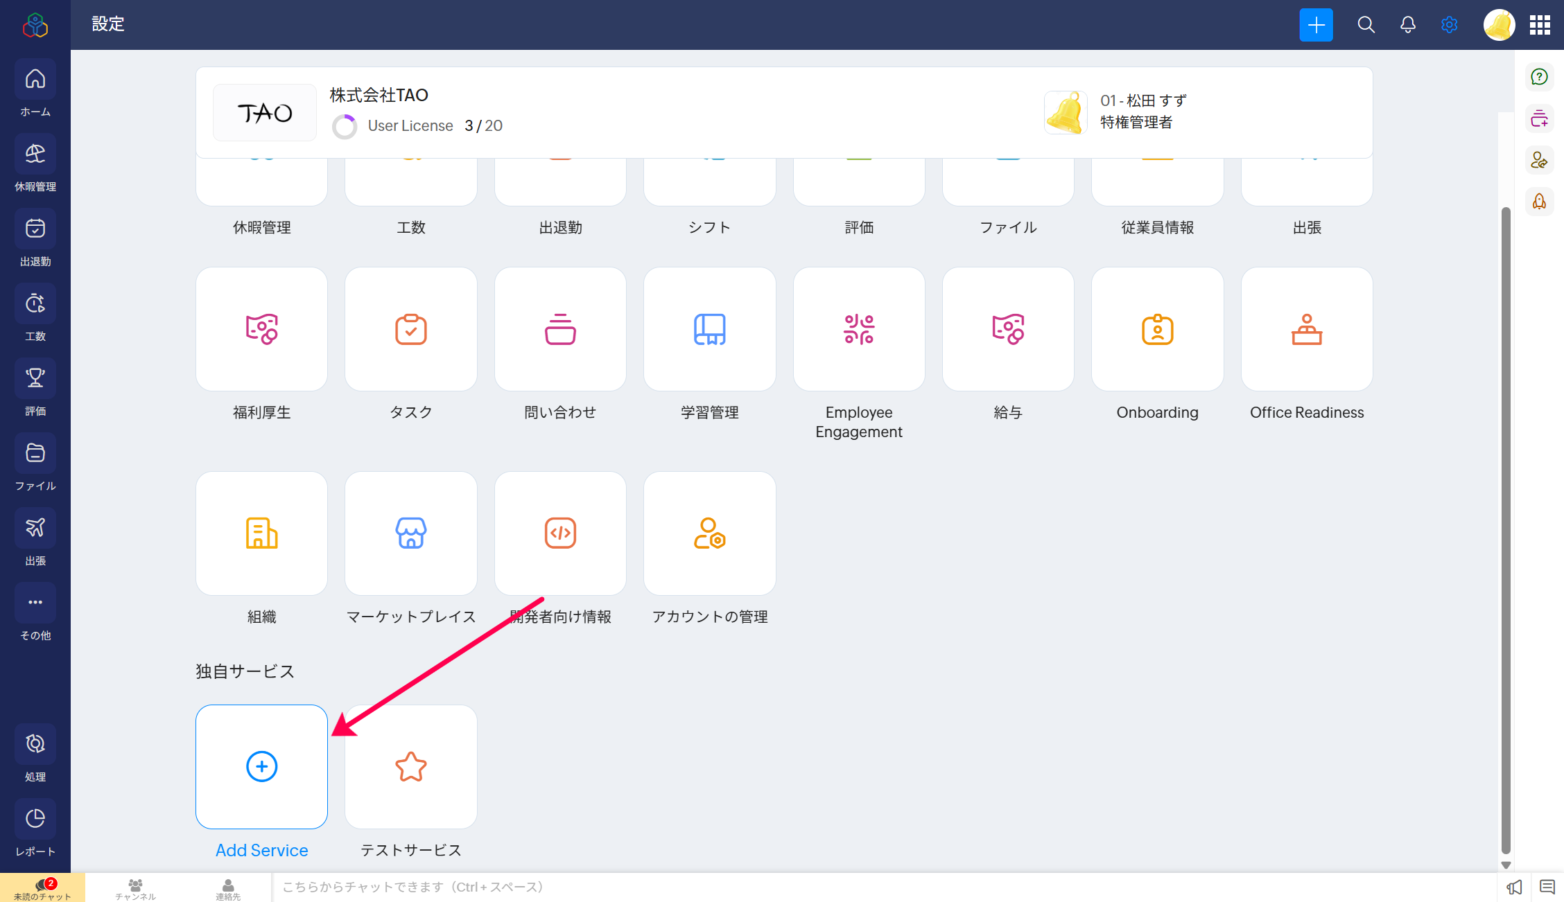Open the Onboarding settings tile
The height and width of the screenshot is (902, 1564).
click(x=1157, y=330)
